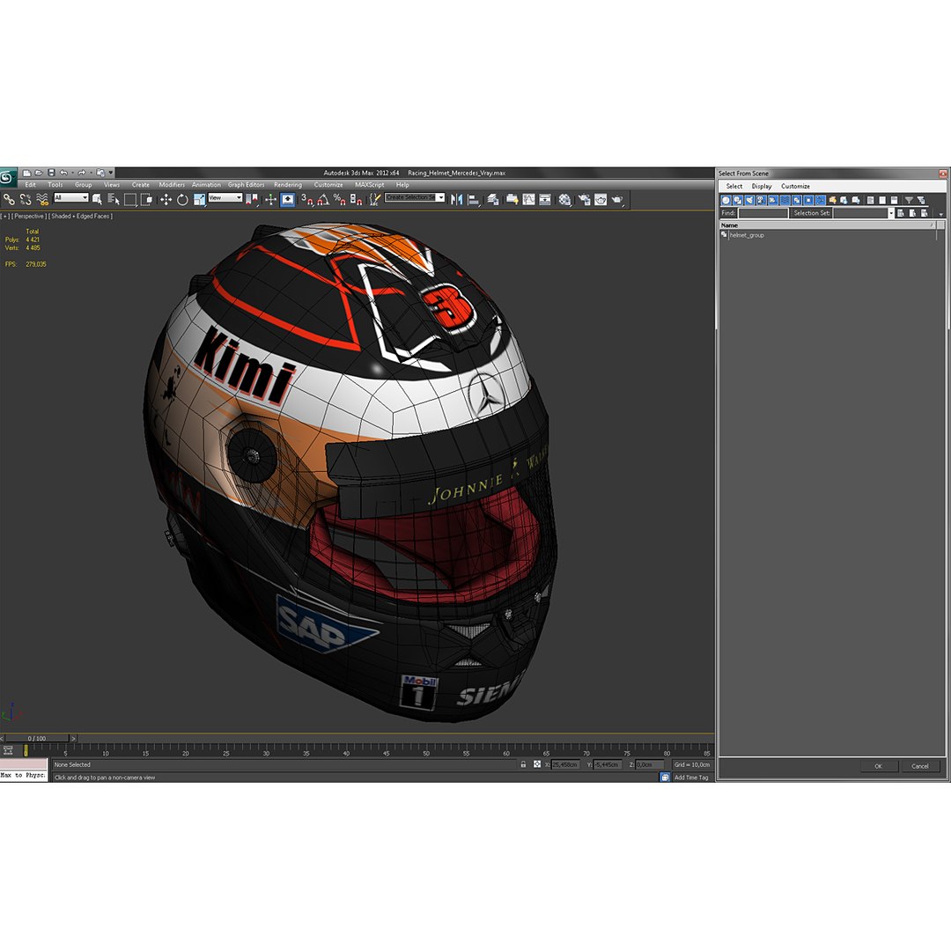Select the Unlink Selection tool
The image size is (951, 951).
[x=26, y=199]
